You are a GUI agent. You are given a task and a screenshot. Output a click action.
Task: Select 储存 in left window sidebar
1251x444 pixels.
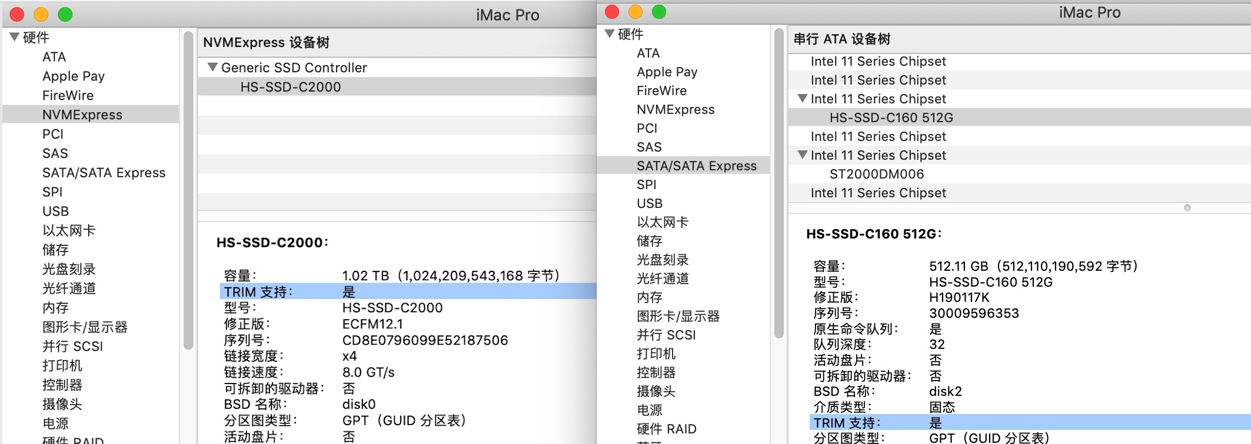[55, 250]
